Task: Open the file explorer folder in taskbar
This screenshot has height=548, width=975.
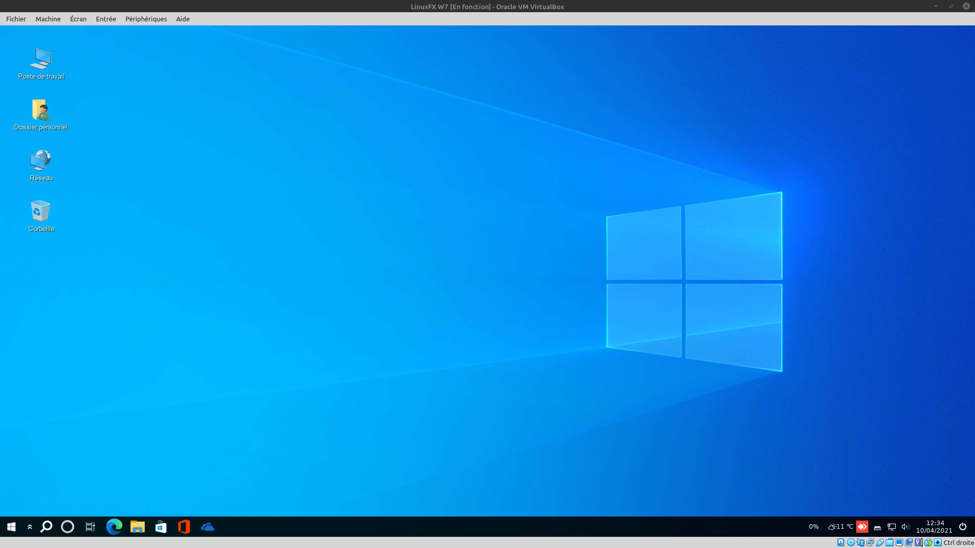Action: coord(137,527)
